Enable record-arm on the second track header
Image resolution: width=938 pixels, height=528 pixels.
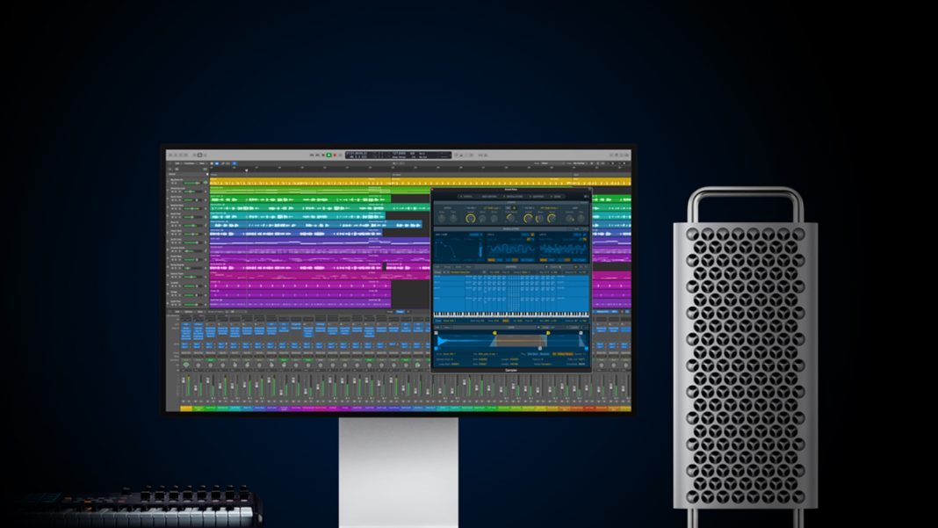coord(179,192)
